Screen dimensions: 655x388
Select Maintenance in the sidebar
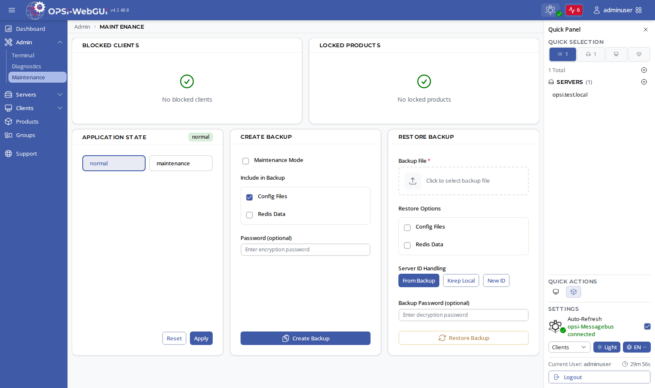37,77
